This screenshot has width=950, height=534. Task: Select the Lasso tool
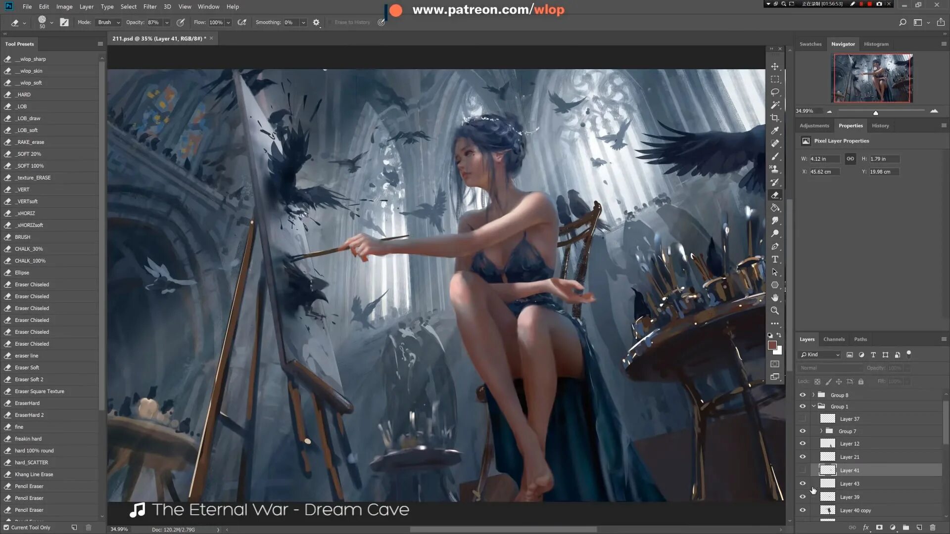tap(775, 92)
